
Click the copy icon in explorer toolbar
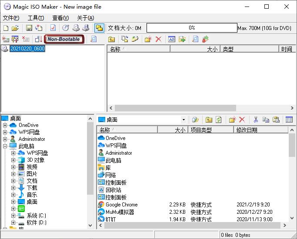(266, 119)
